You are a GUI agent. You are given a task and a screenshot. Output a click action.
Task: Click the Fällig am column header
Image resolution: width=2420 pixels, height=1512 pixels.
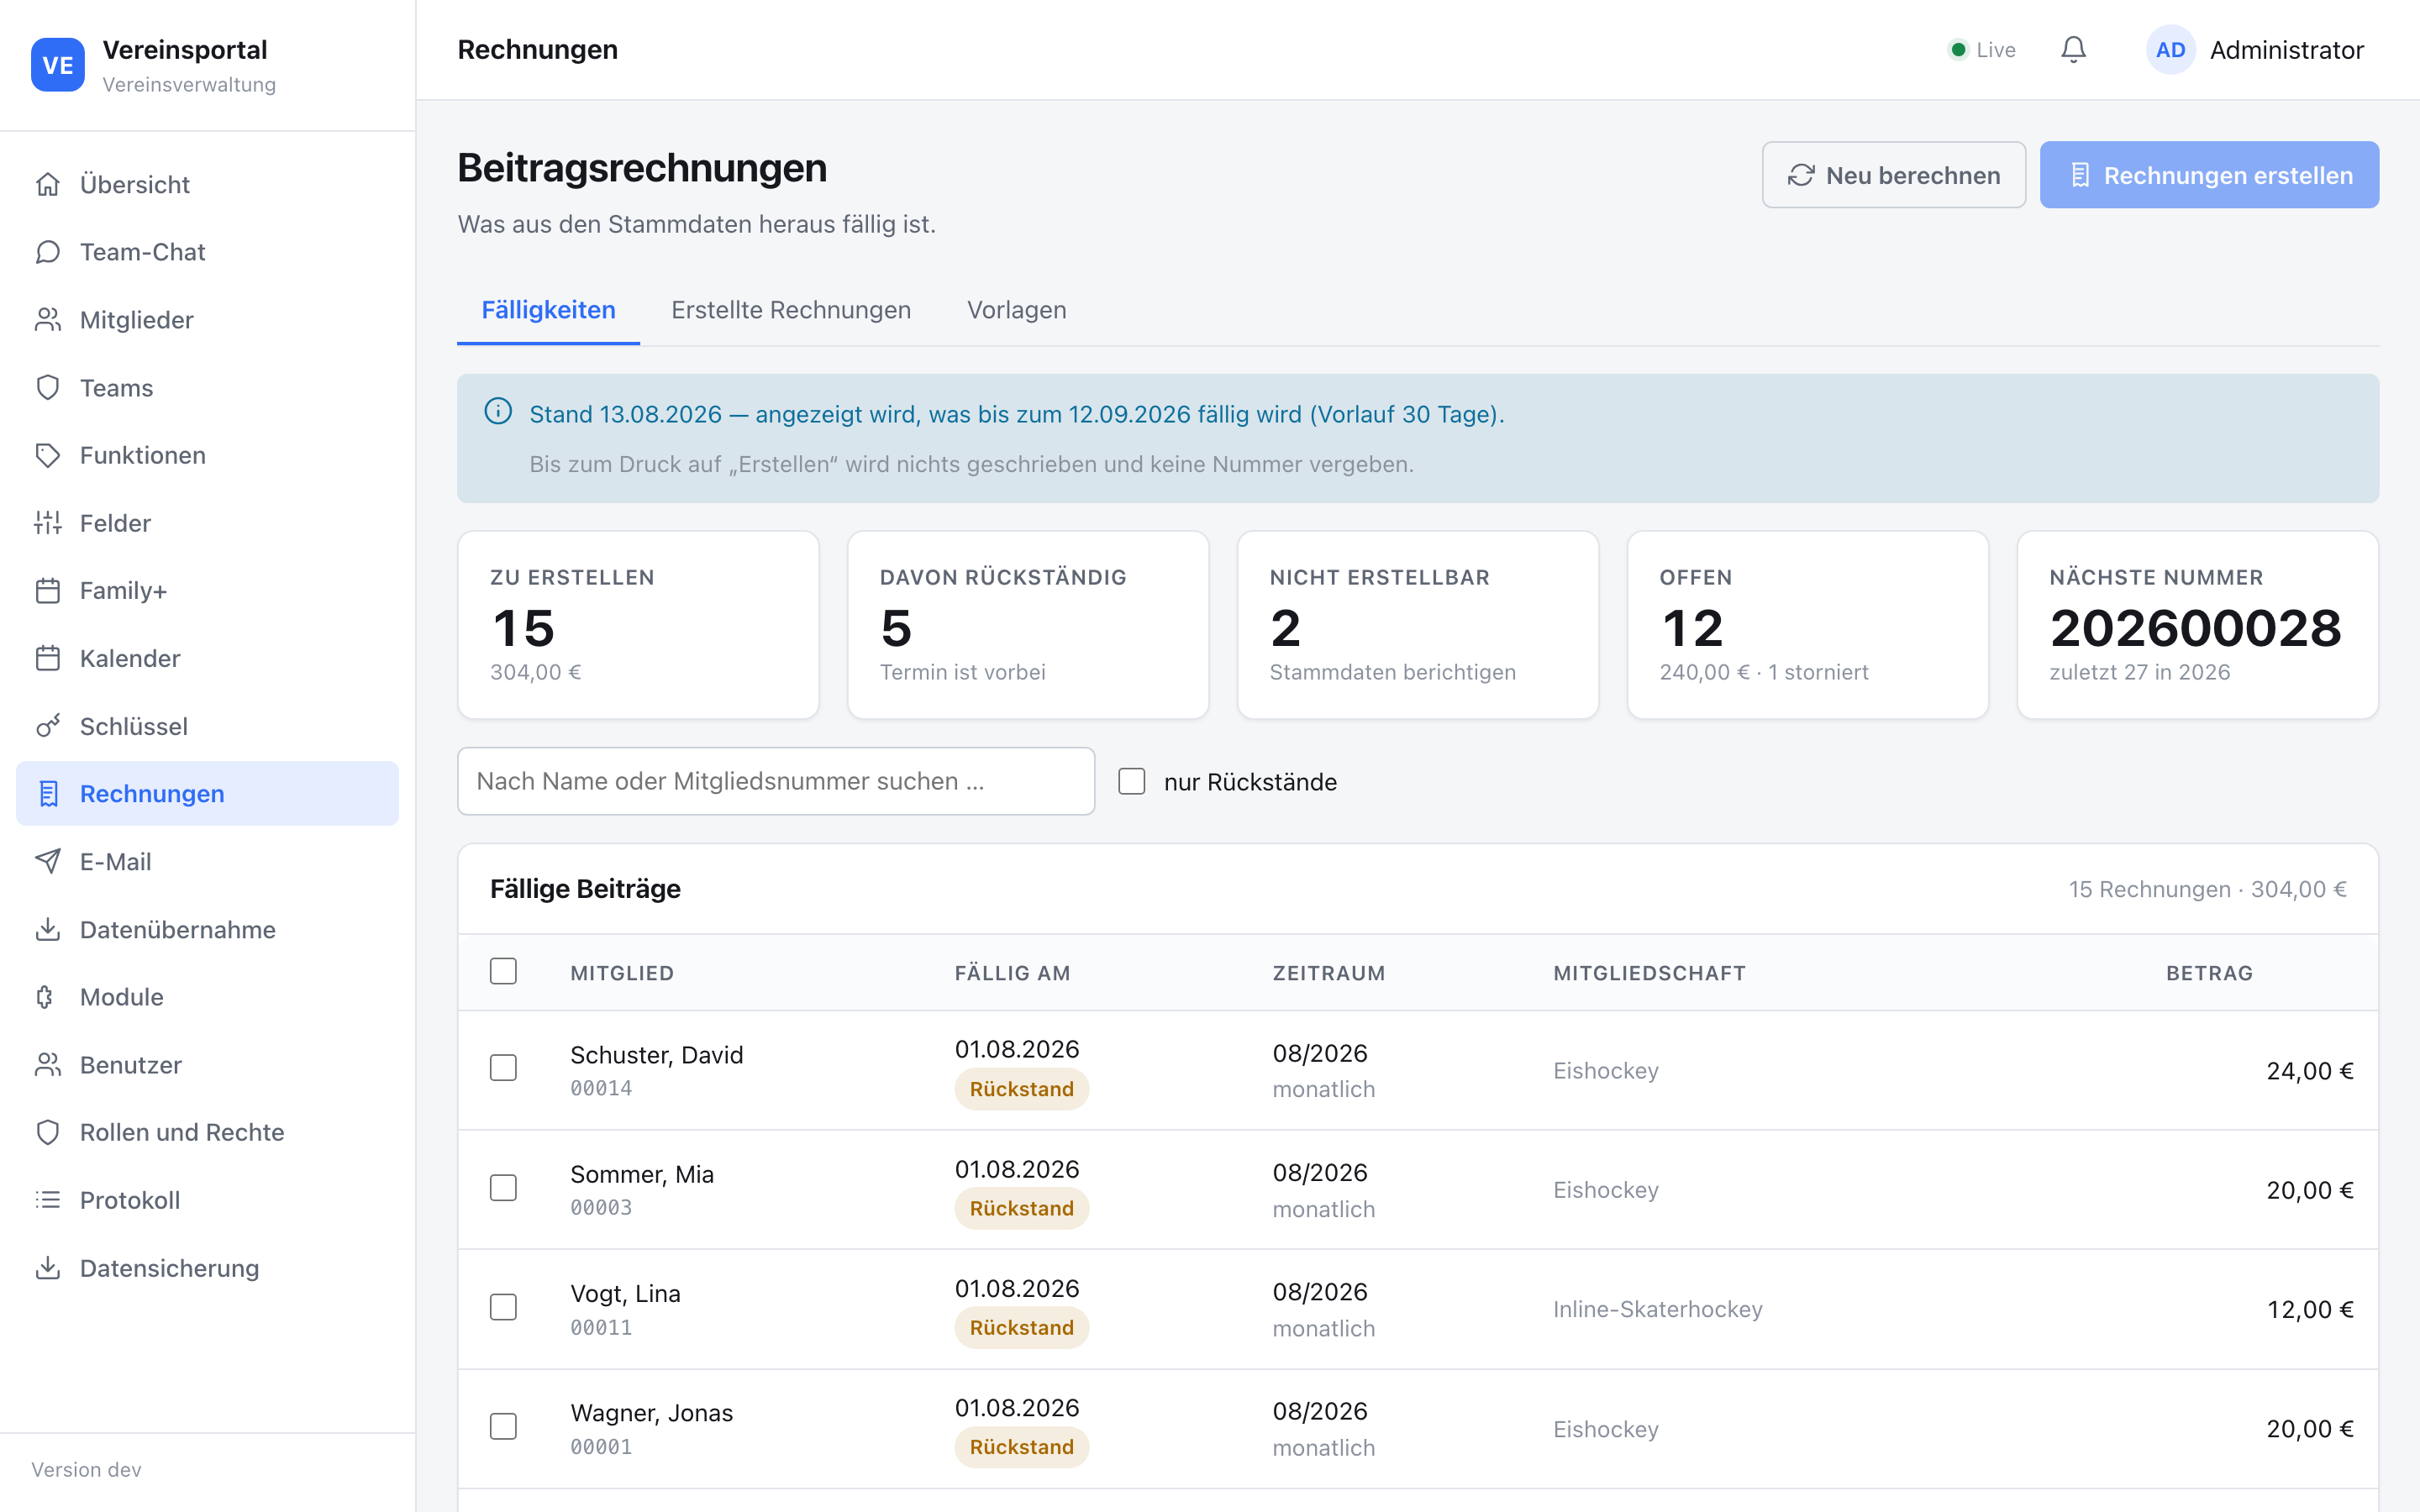pos(1012,973)
